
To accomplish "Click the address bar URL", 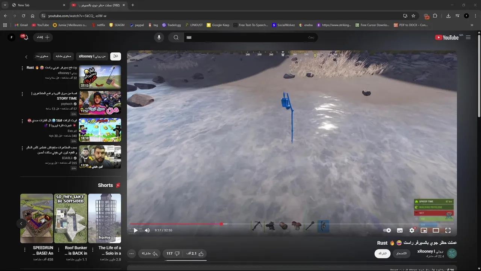I will 77,16.
